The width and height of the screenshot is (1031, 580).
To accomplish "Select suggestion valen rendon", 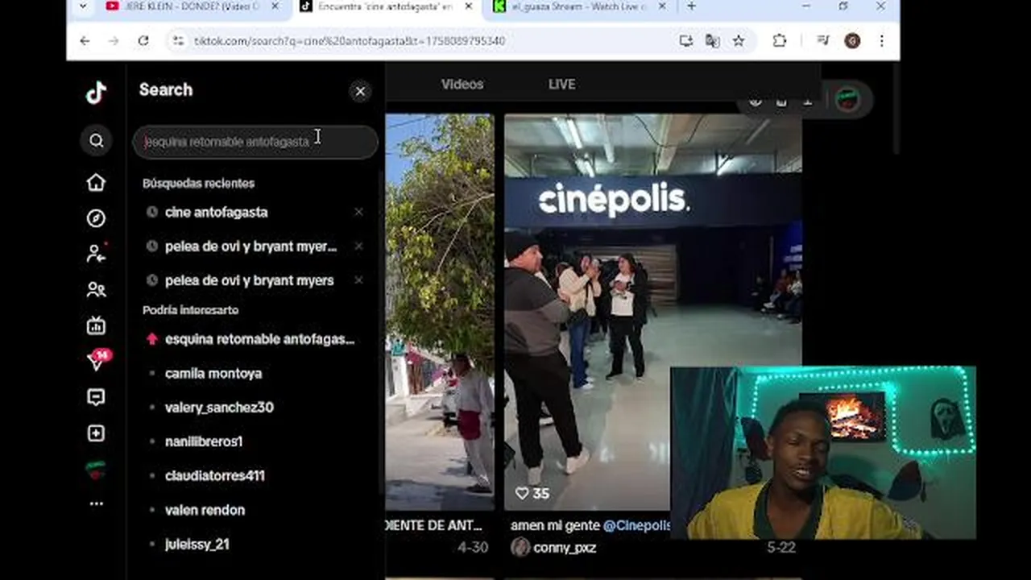I will pyautogui.click(x=205, y=510).
